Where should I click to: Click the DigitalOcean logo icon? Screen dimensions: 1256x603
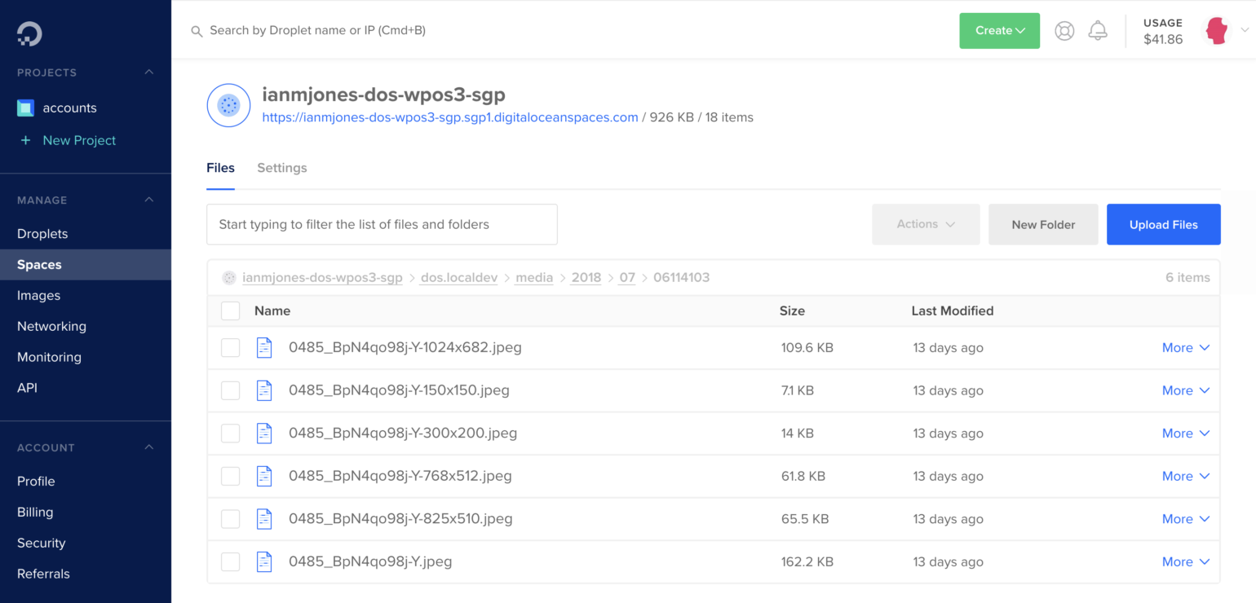click(x=29, y=33)
